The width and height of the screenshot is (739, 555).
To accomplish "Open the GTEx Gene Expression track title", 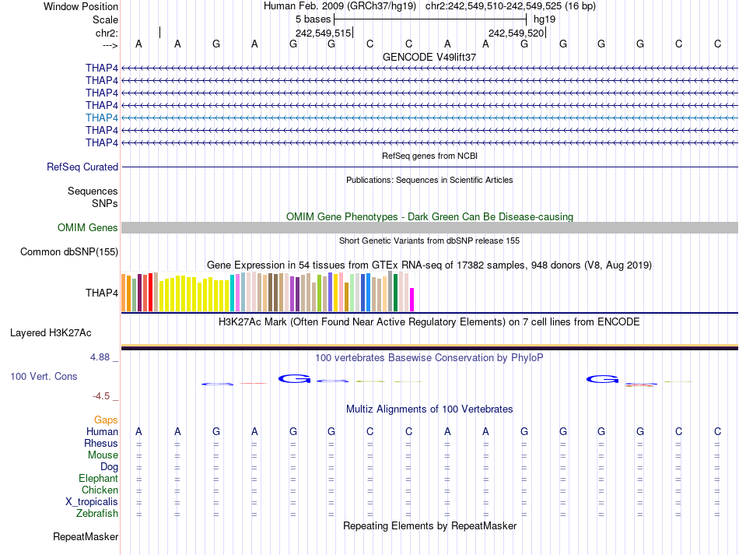I will (x=429, y=265).
